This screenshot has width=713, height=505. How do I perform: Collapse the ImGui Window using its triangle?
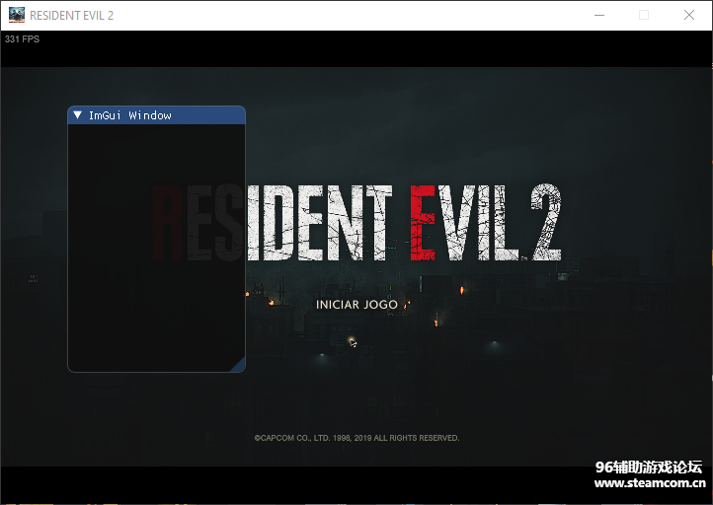[78, 115]
